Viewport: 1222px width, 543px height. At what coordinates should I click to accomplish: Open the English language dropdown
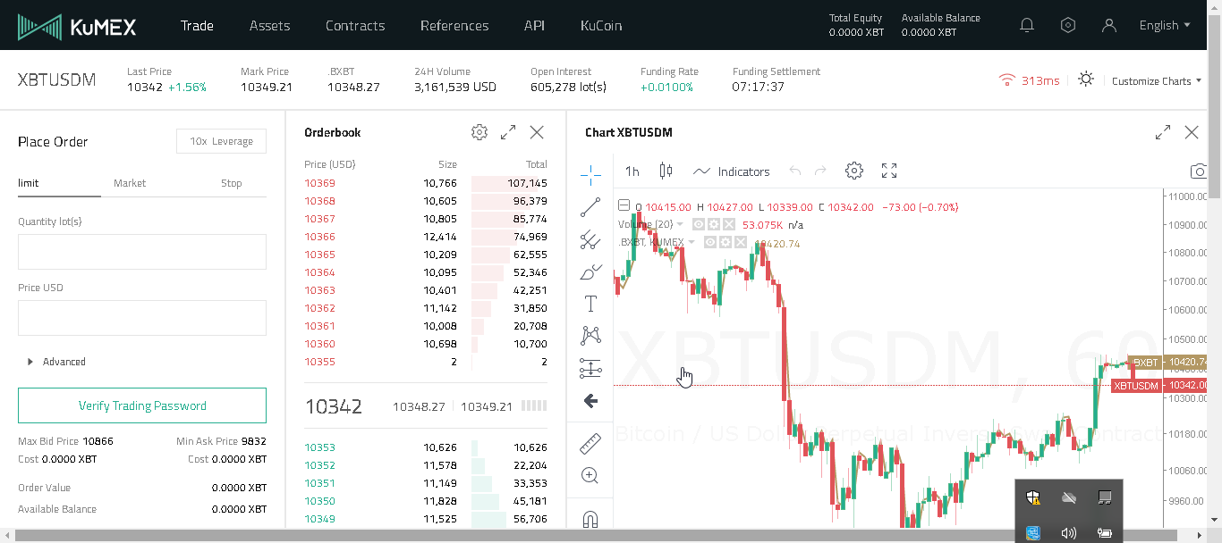pos(1165,25)
